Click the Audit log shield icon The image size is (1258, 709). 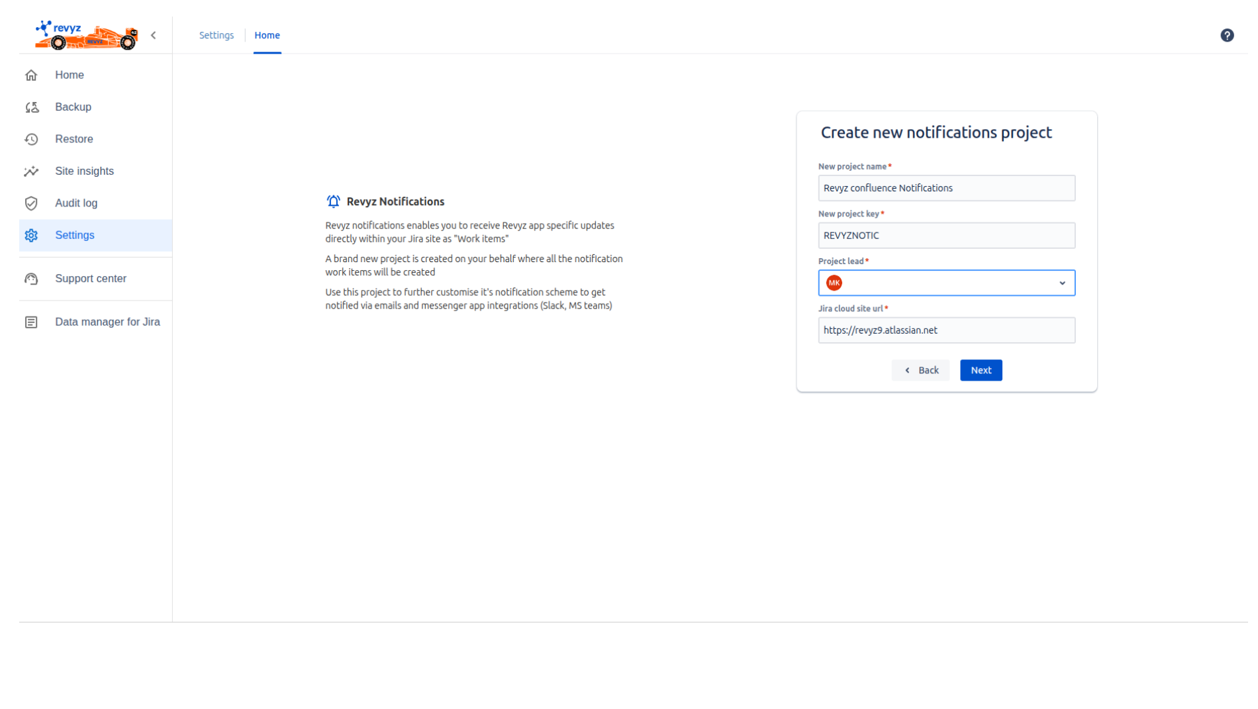point(31,204)
